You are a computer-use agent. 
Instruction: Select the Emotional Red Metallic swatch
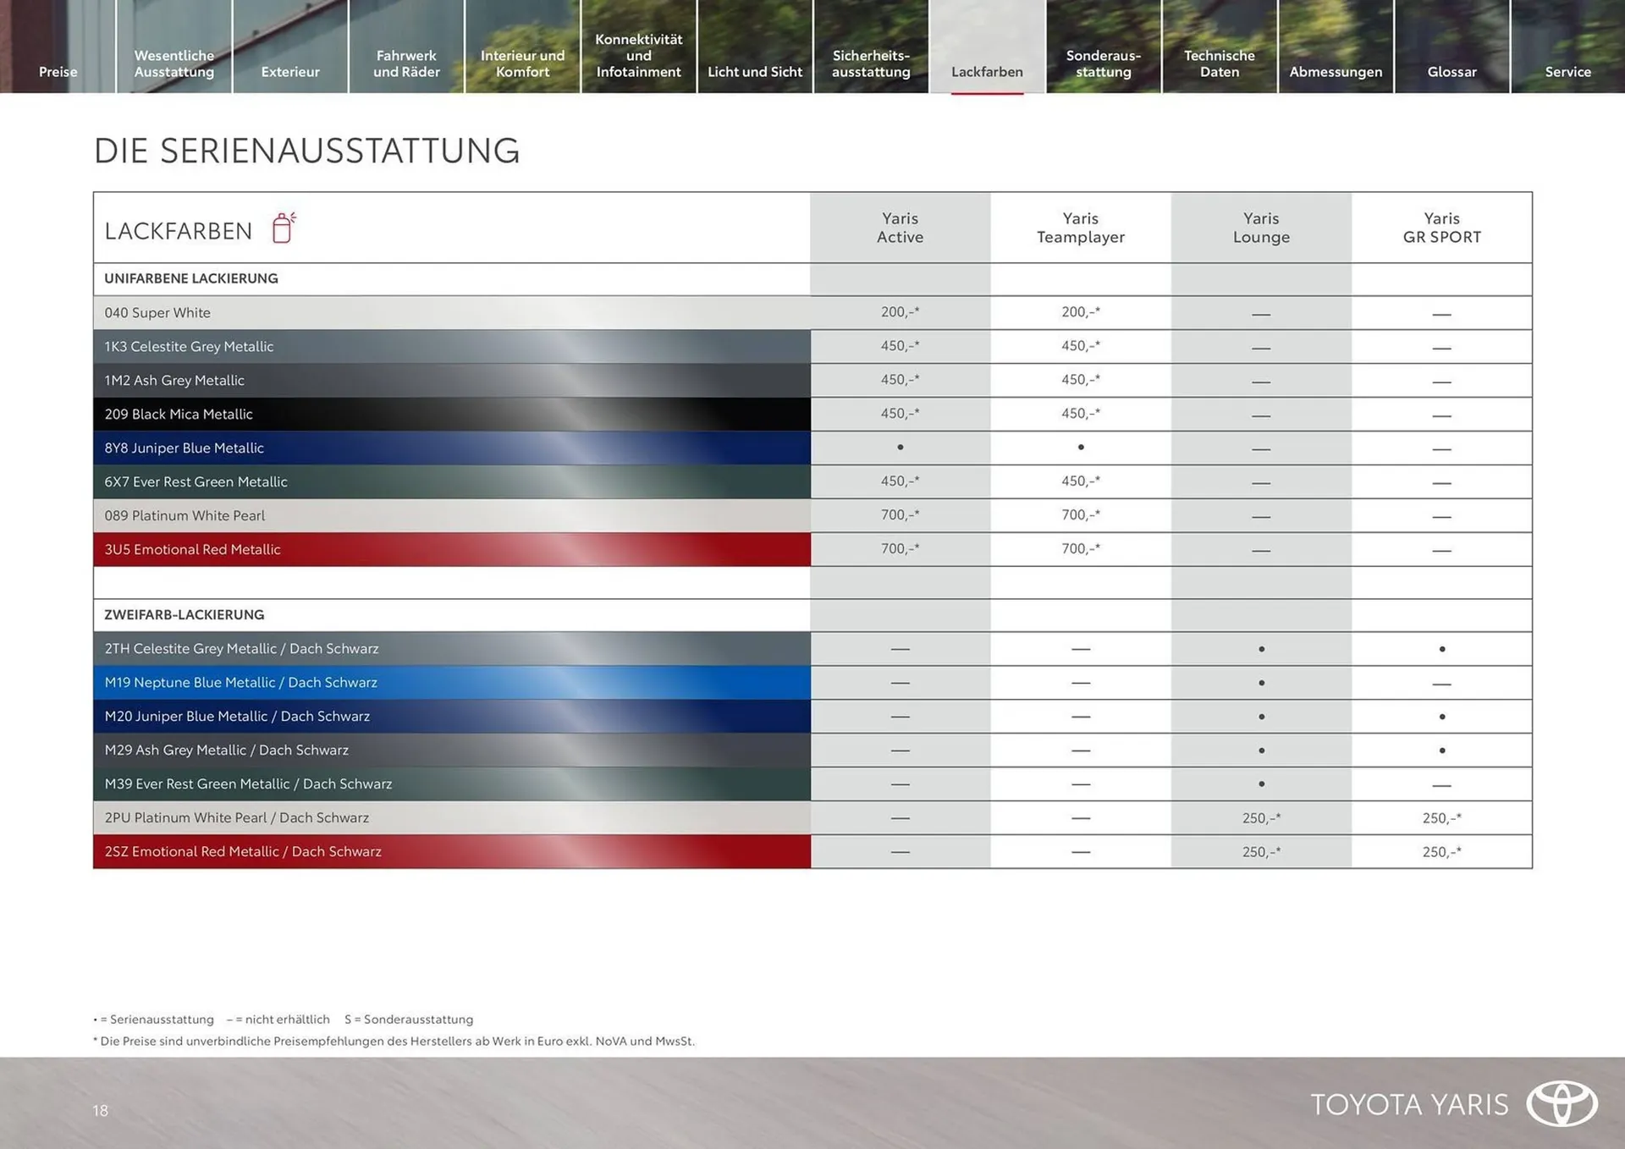451,549
